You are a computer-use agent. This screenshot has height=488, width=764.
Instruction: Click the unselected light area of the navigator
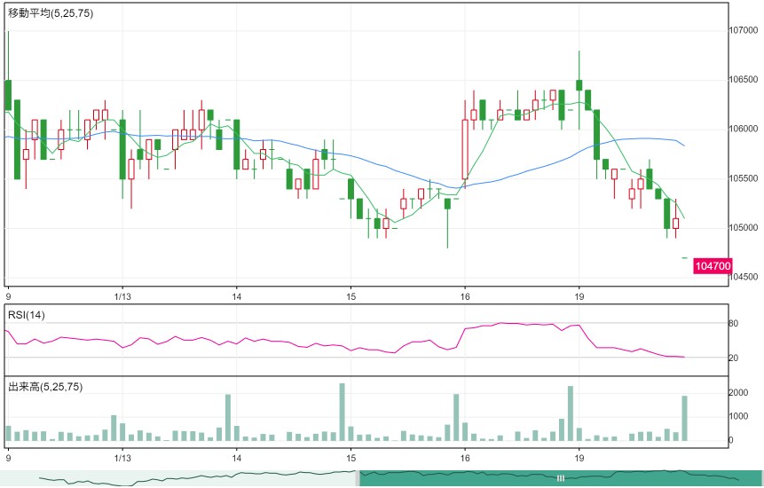click(177, 477)
